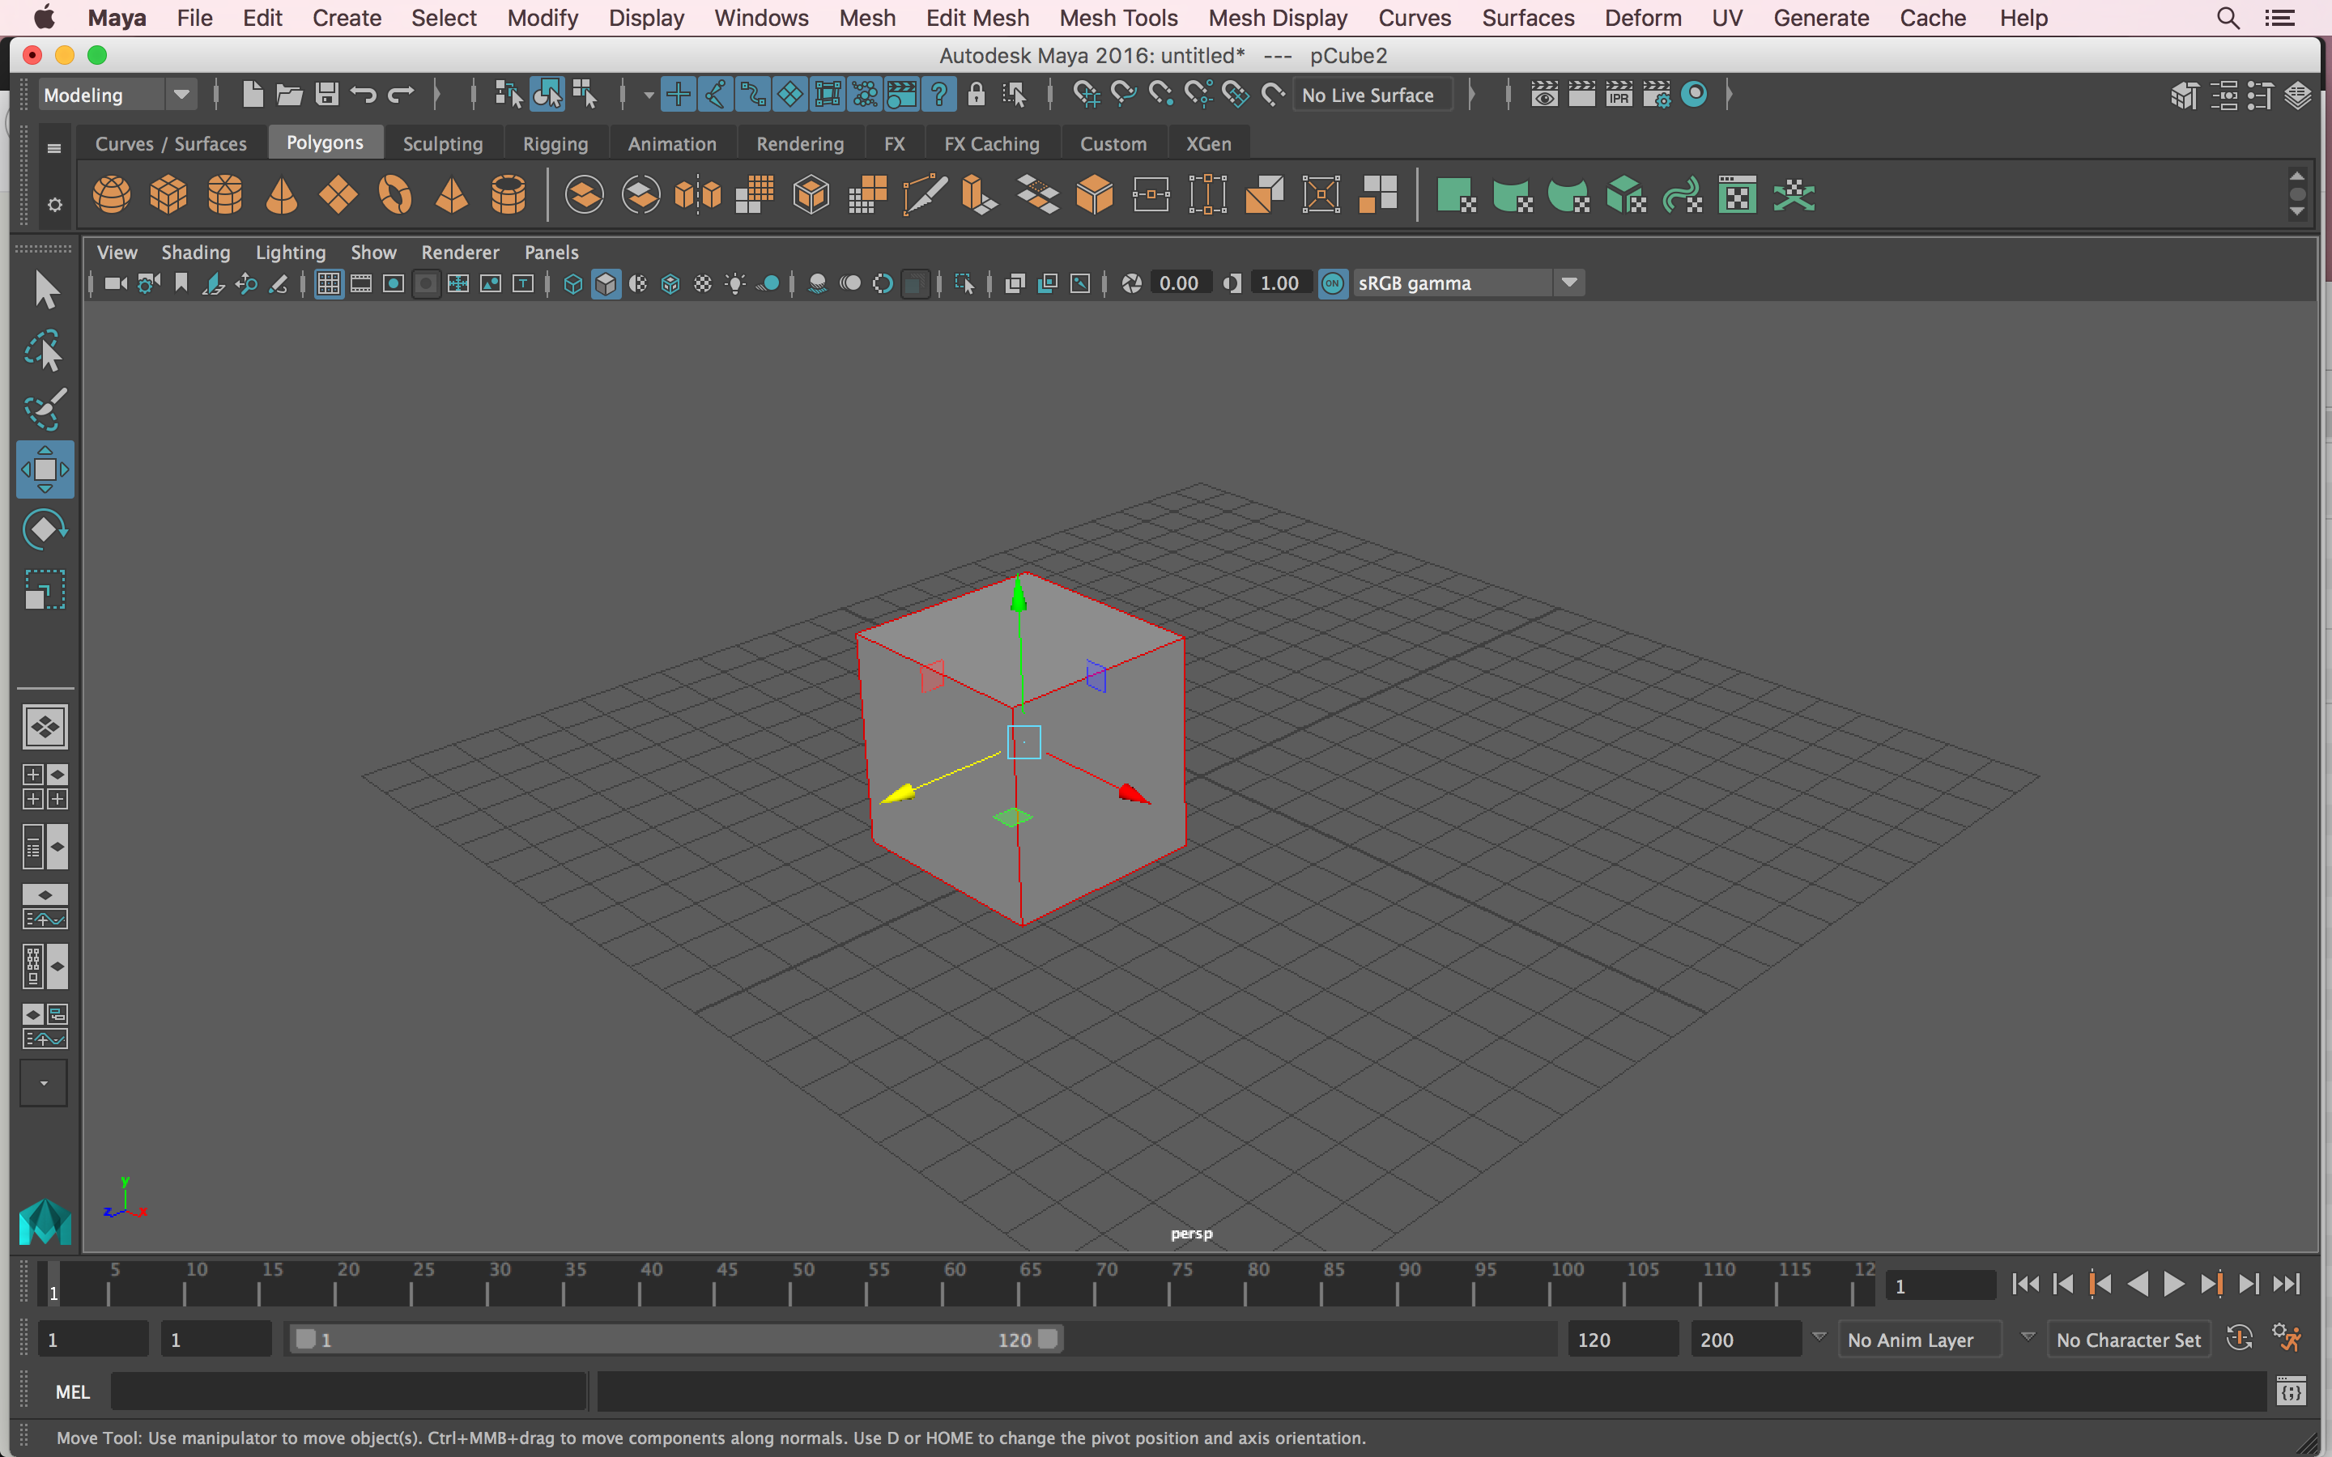Activate the Rotate tool in the toolbox
Viewport: 2332px width, 1457px height.
(x=45, y=529)
